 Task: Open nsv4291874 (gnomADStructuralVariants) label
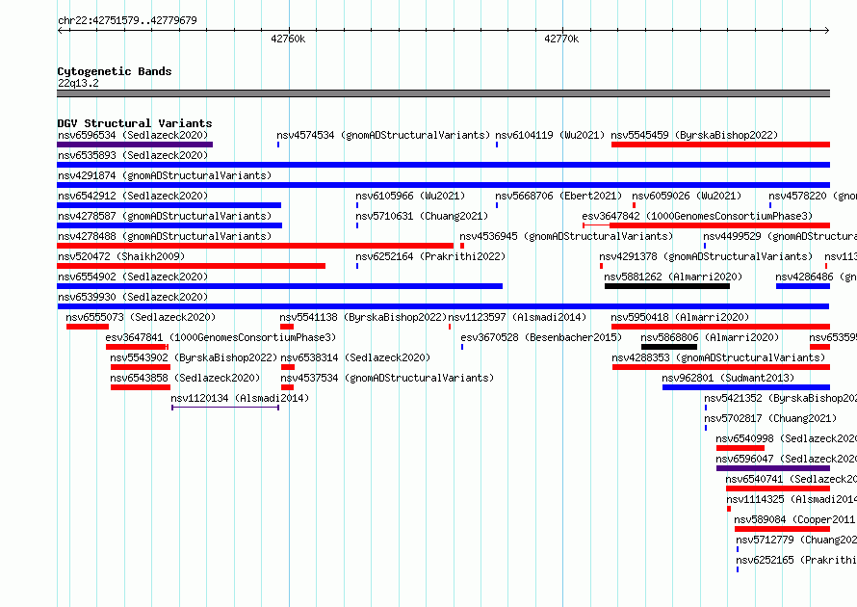(x=165, y=175)
